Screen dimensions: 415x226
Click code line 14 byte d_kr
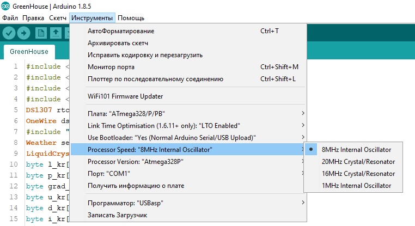[47, 208]
